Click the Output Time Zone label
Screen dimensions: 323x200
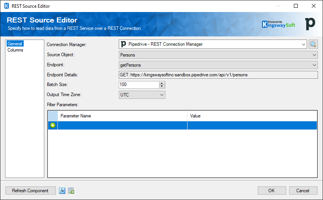click(x=64, y=95)
